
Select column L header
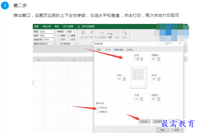(86, 60)
